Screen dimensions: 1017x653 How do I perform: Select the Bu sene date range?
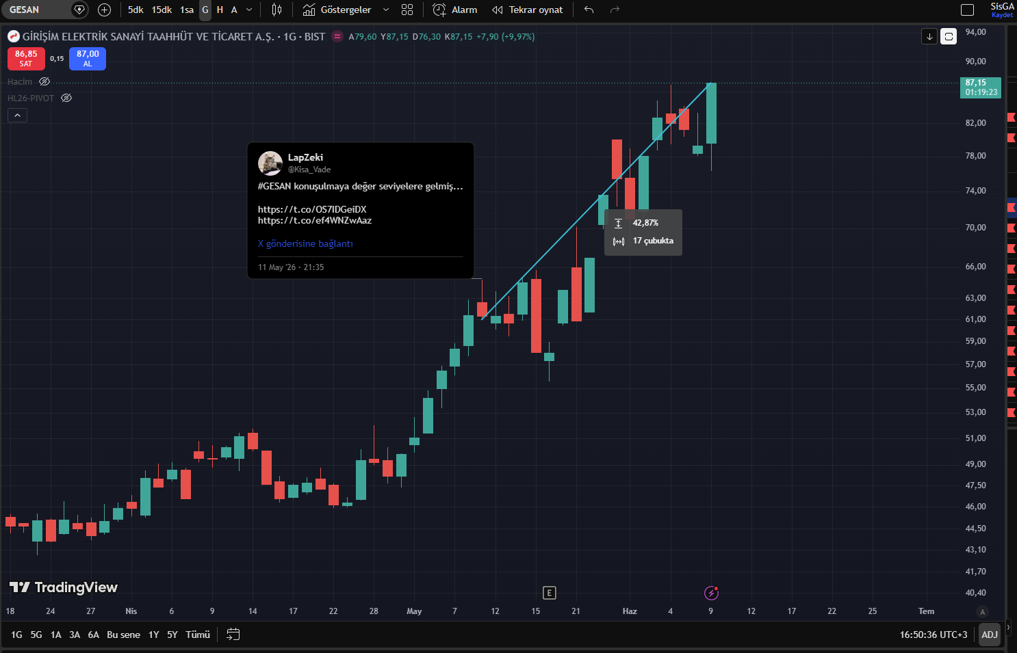[x=123, y=635]
